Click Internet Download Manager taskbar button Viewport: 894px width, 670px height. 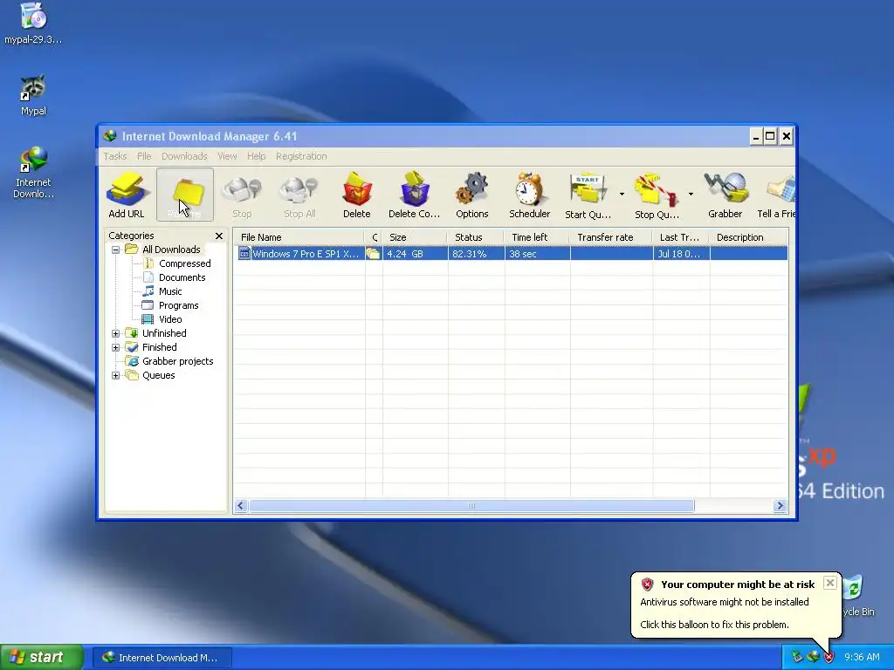[x=162, y=658]
